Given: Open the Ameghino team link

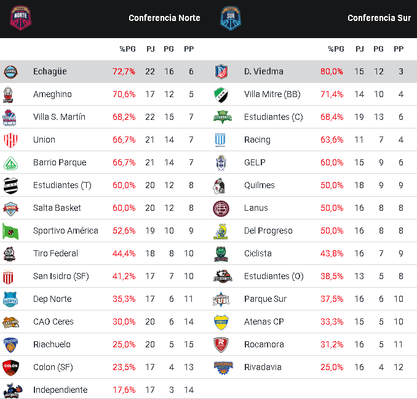Looking at the screenshot, I should coord(52,94).
